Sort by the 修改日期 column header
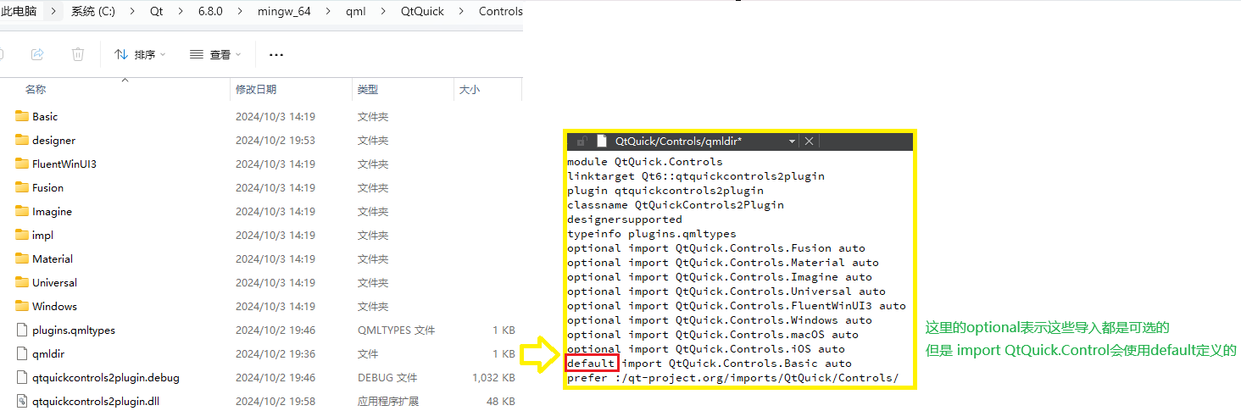This screenshot has height=411, width=1241. (256, 89)
